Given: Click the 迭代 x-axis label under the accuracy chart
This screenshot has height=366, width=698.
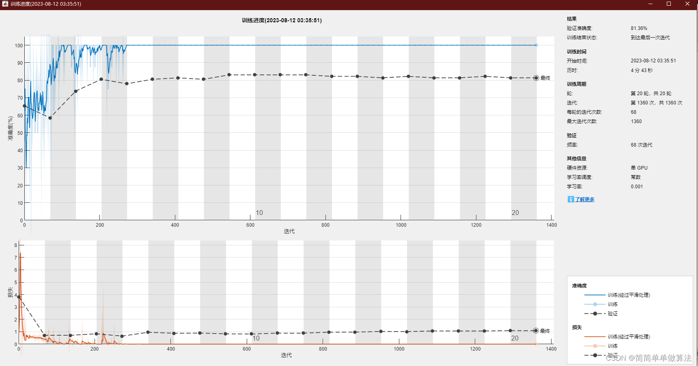Looking at the screenshot, I should pos(289,232).
